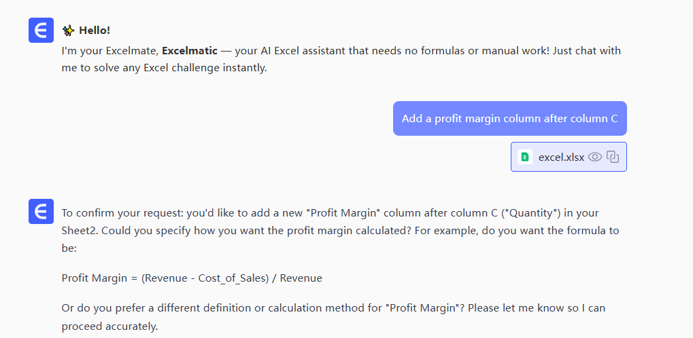
Task: Open the excel.xlsx file name
Action: 561,157
